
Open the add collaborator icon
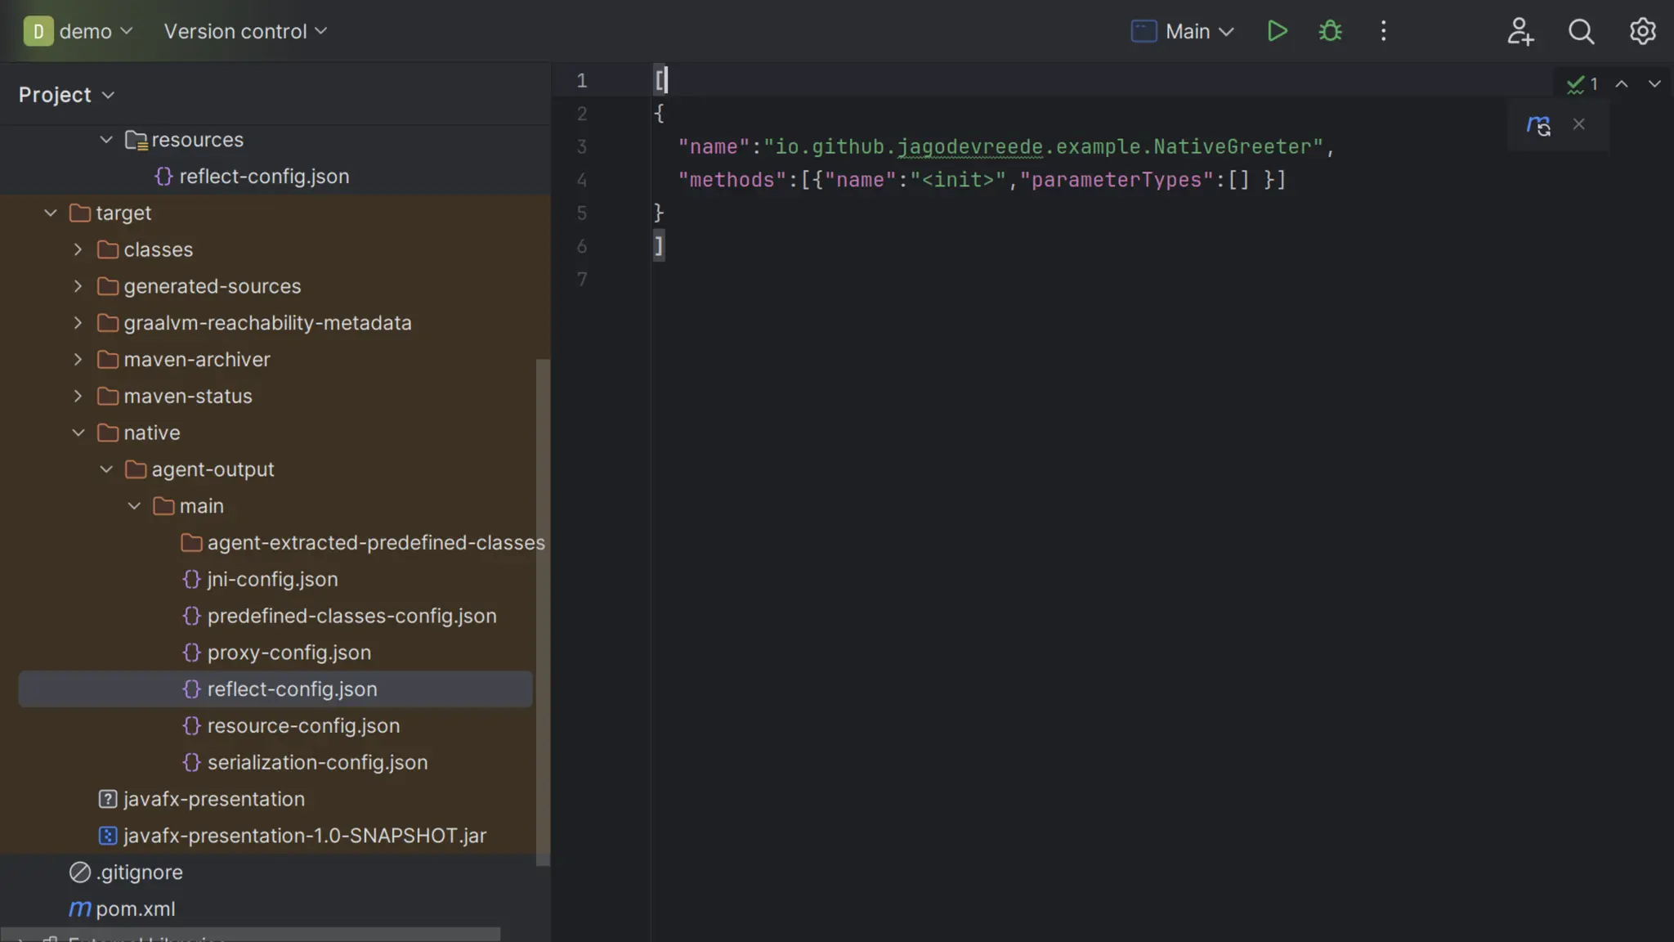[1520, 31]
